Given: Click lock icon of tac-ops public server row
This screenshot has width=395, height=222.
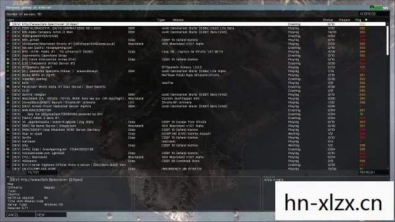Looking at the screenshot, I should [8, 47].
